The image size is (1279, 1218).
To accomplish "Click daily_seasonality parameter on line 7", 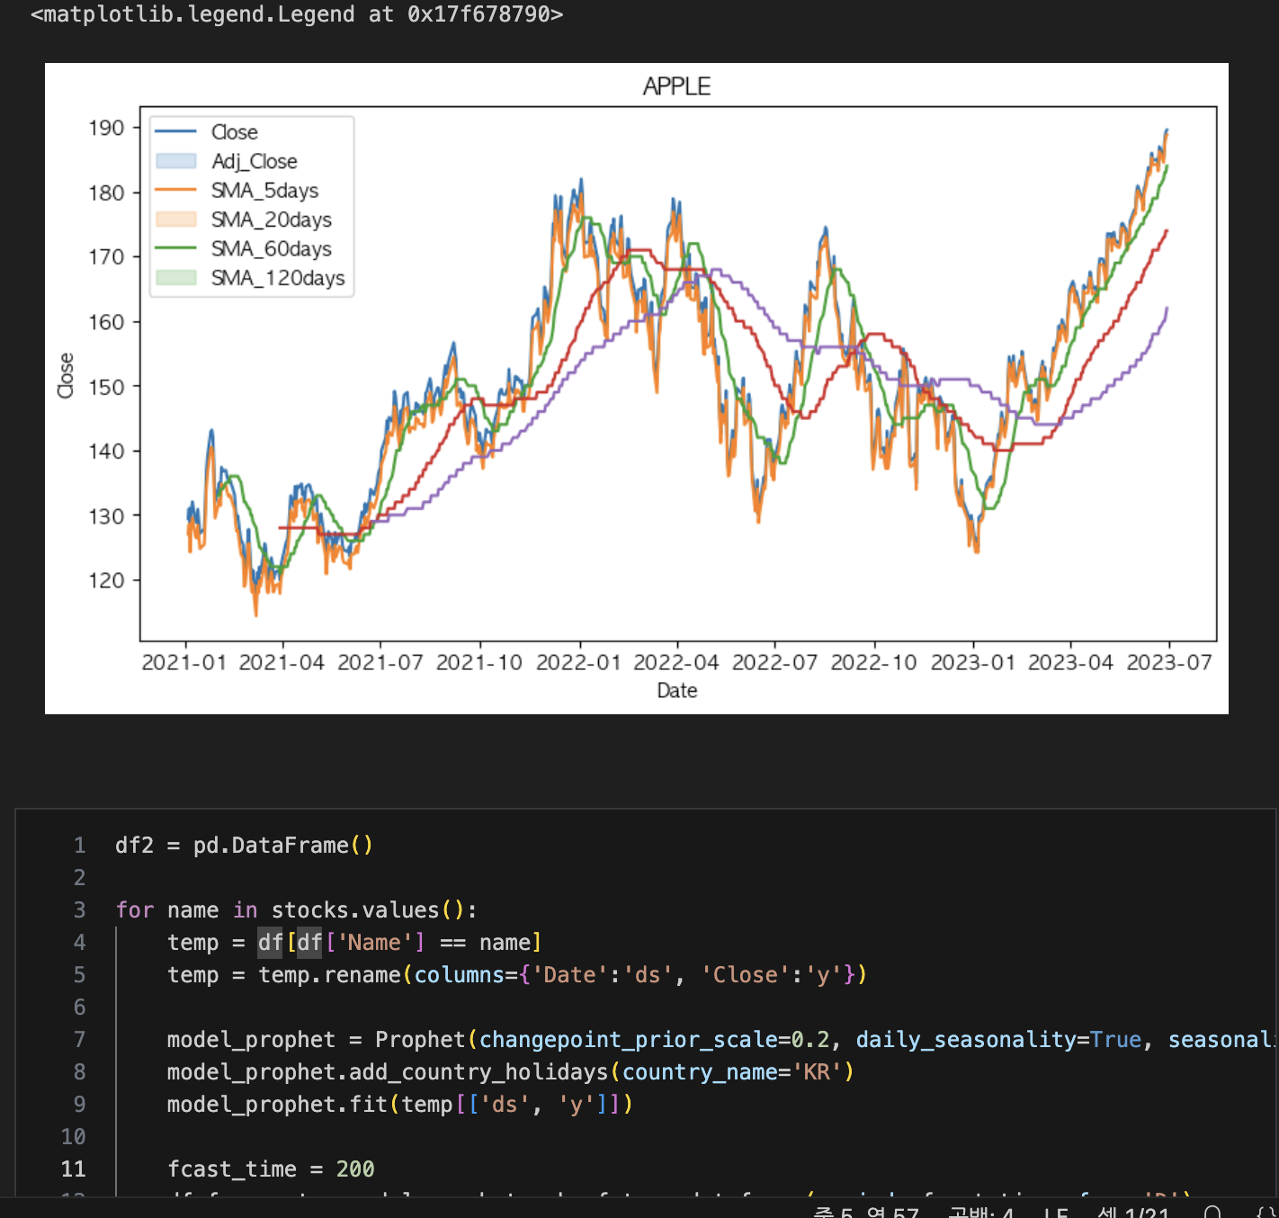I will [965, 1040].
